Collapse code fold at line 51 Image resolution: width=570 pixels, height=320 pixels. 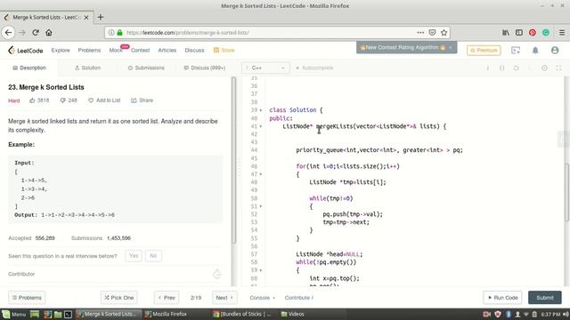[261, 206]
